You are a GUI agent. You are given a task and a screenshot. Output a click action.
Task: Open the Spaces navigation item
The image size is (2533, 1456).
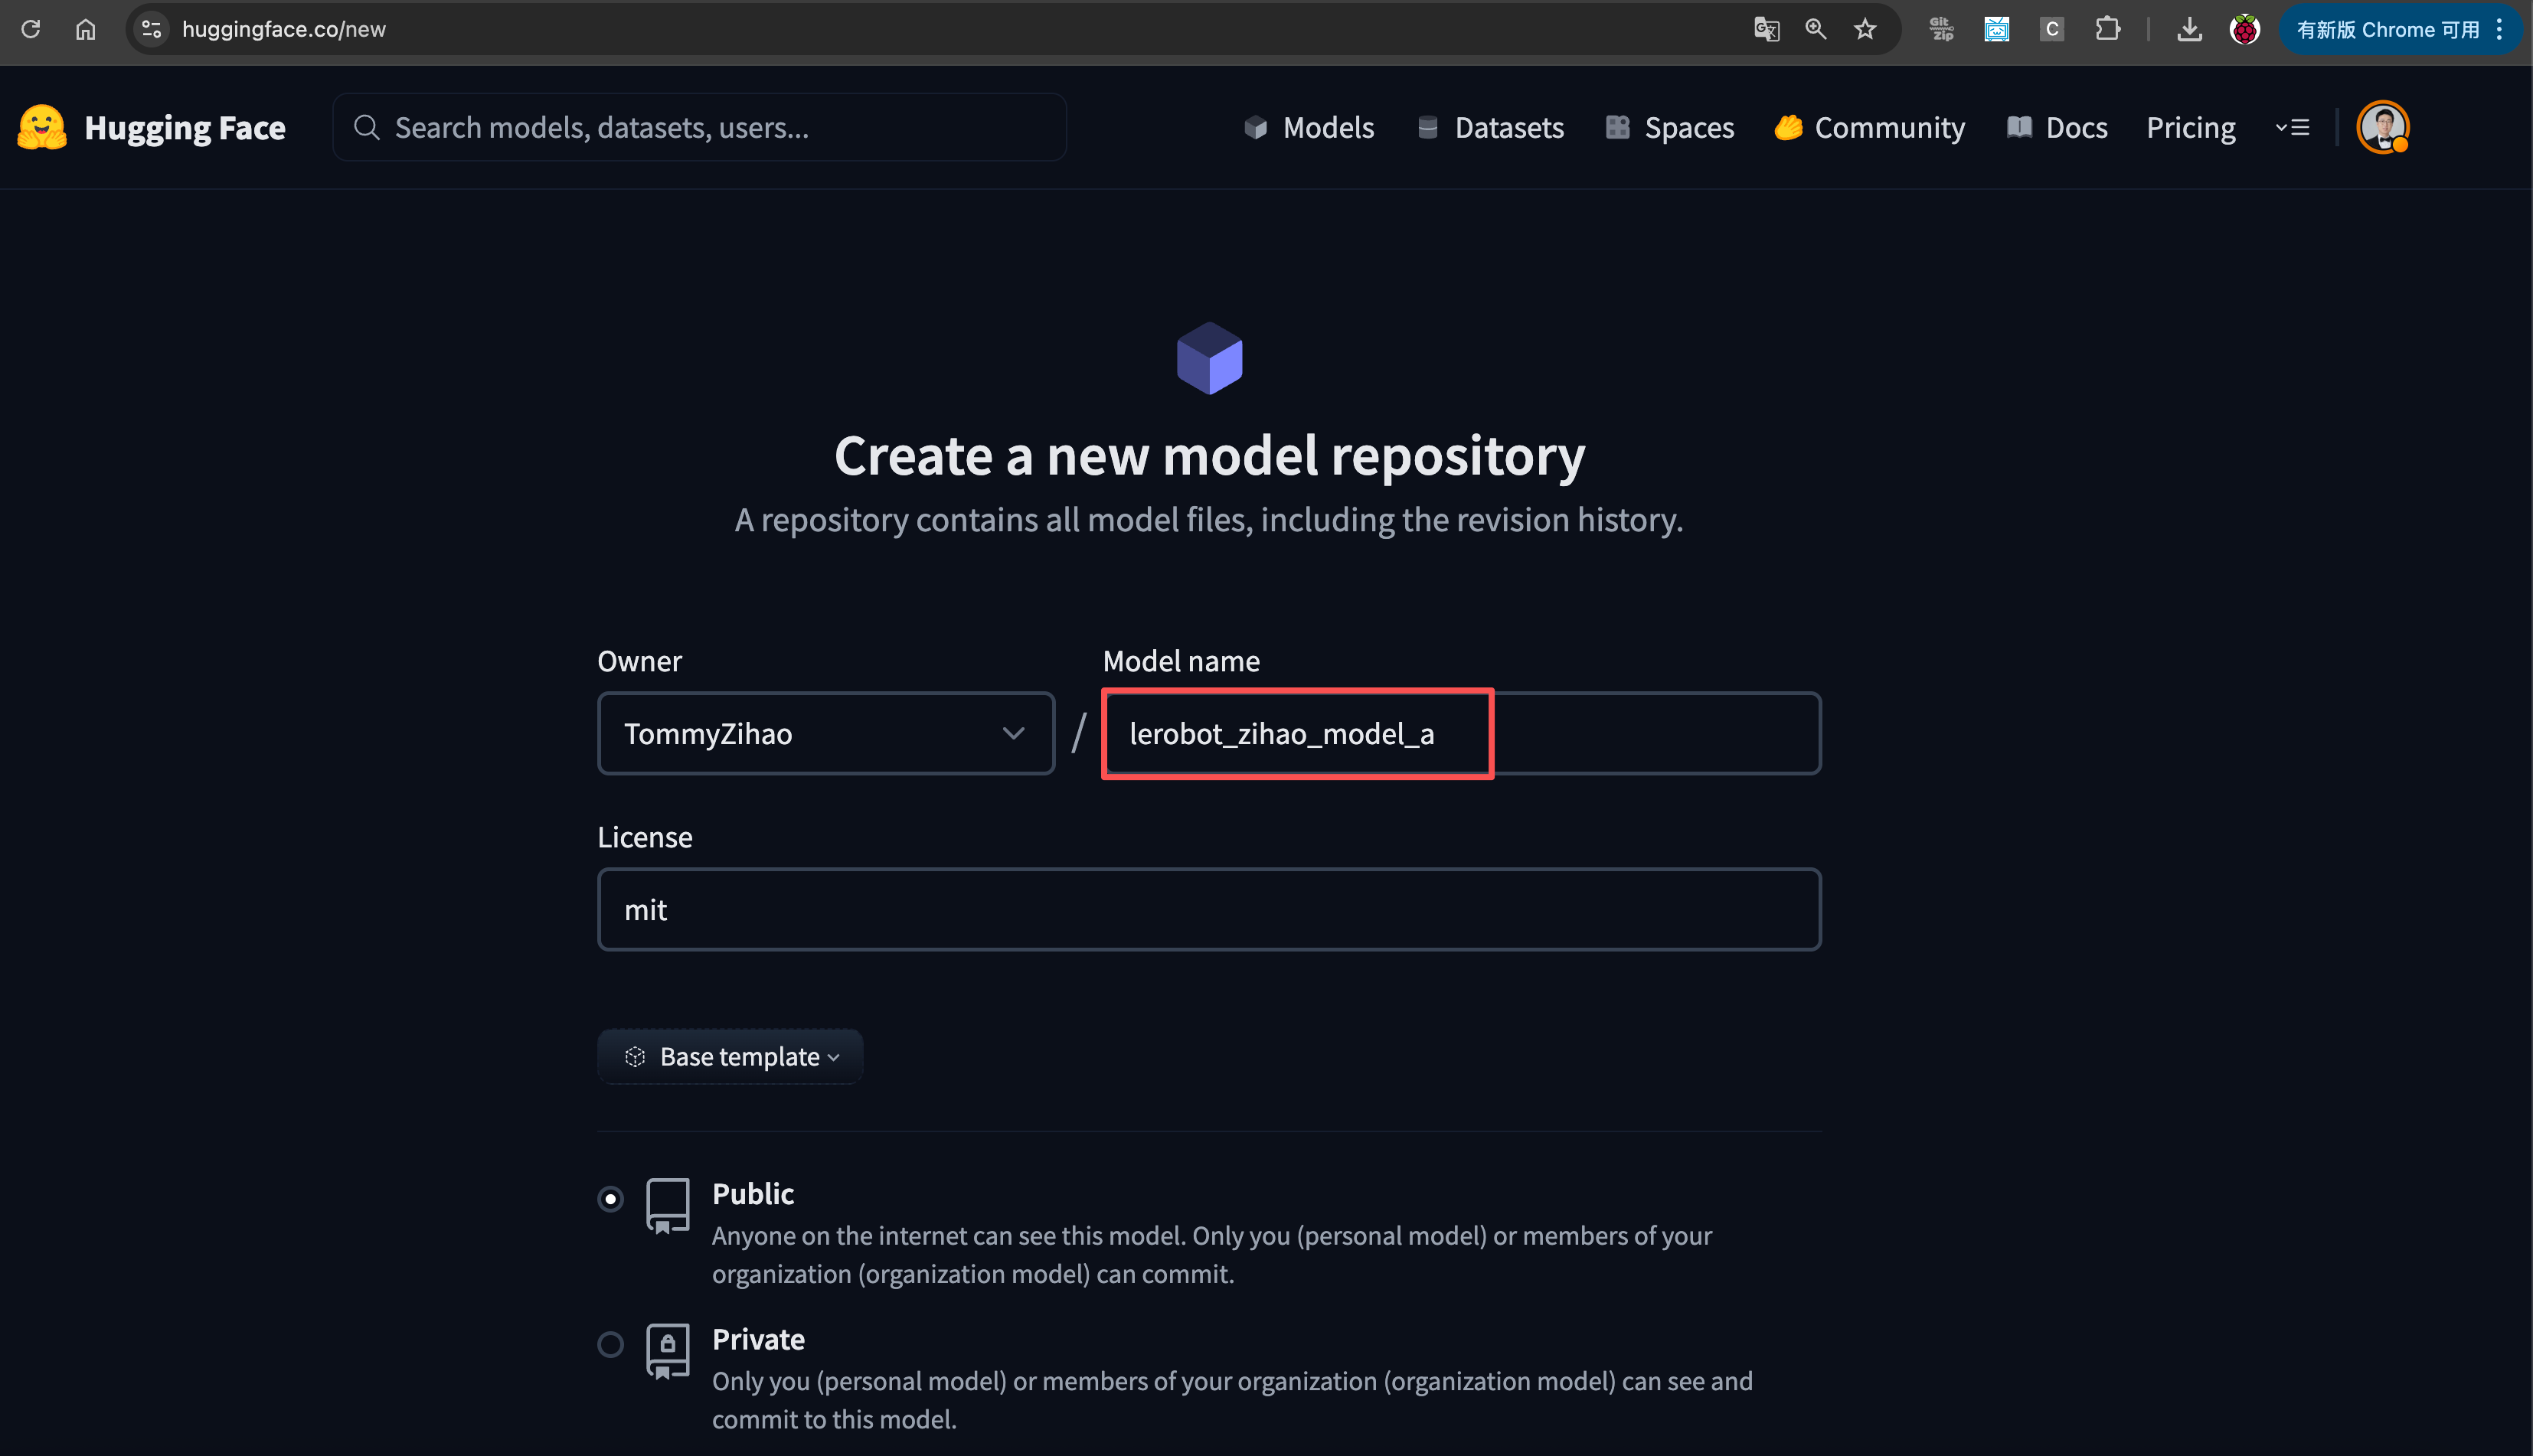pyautogui.click(x=1669, y=127)
